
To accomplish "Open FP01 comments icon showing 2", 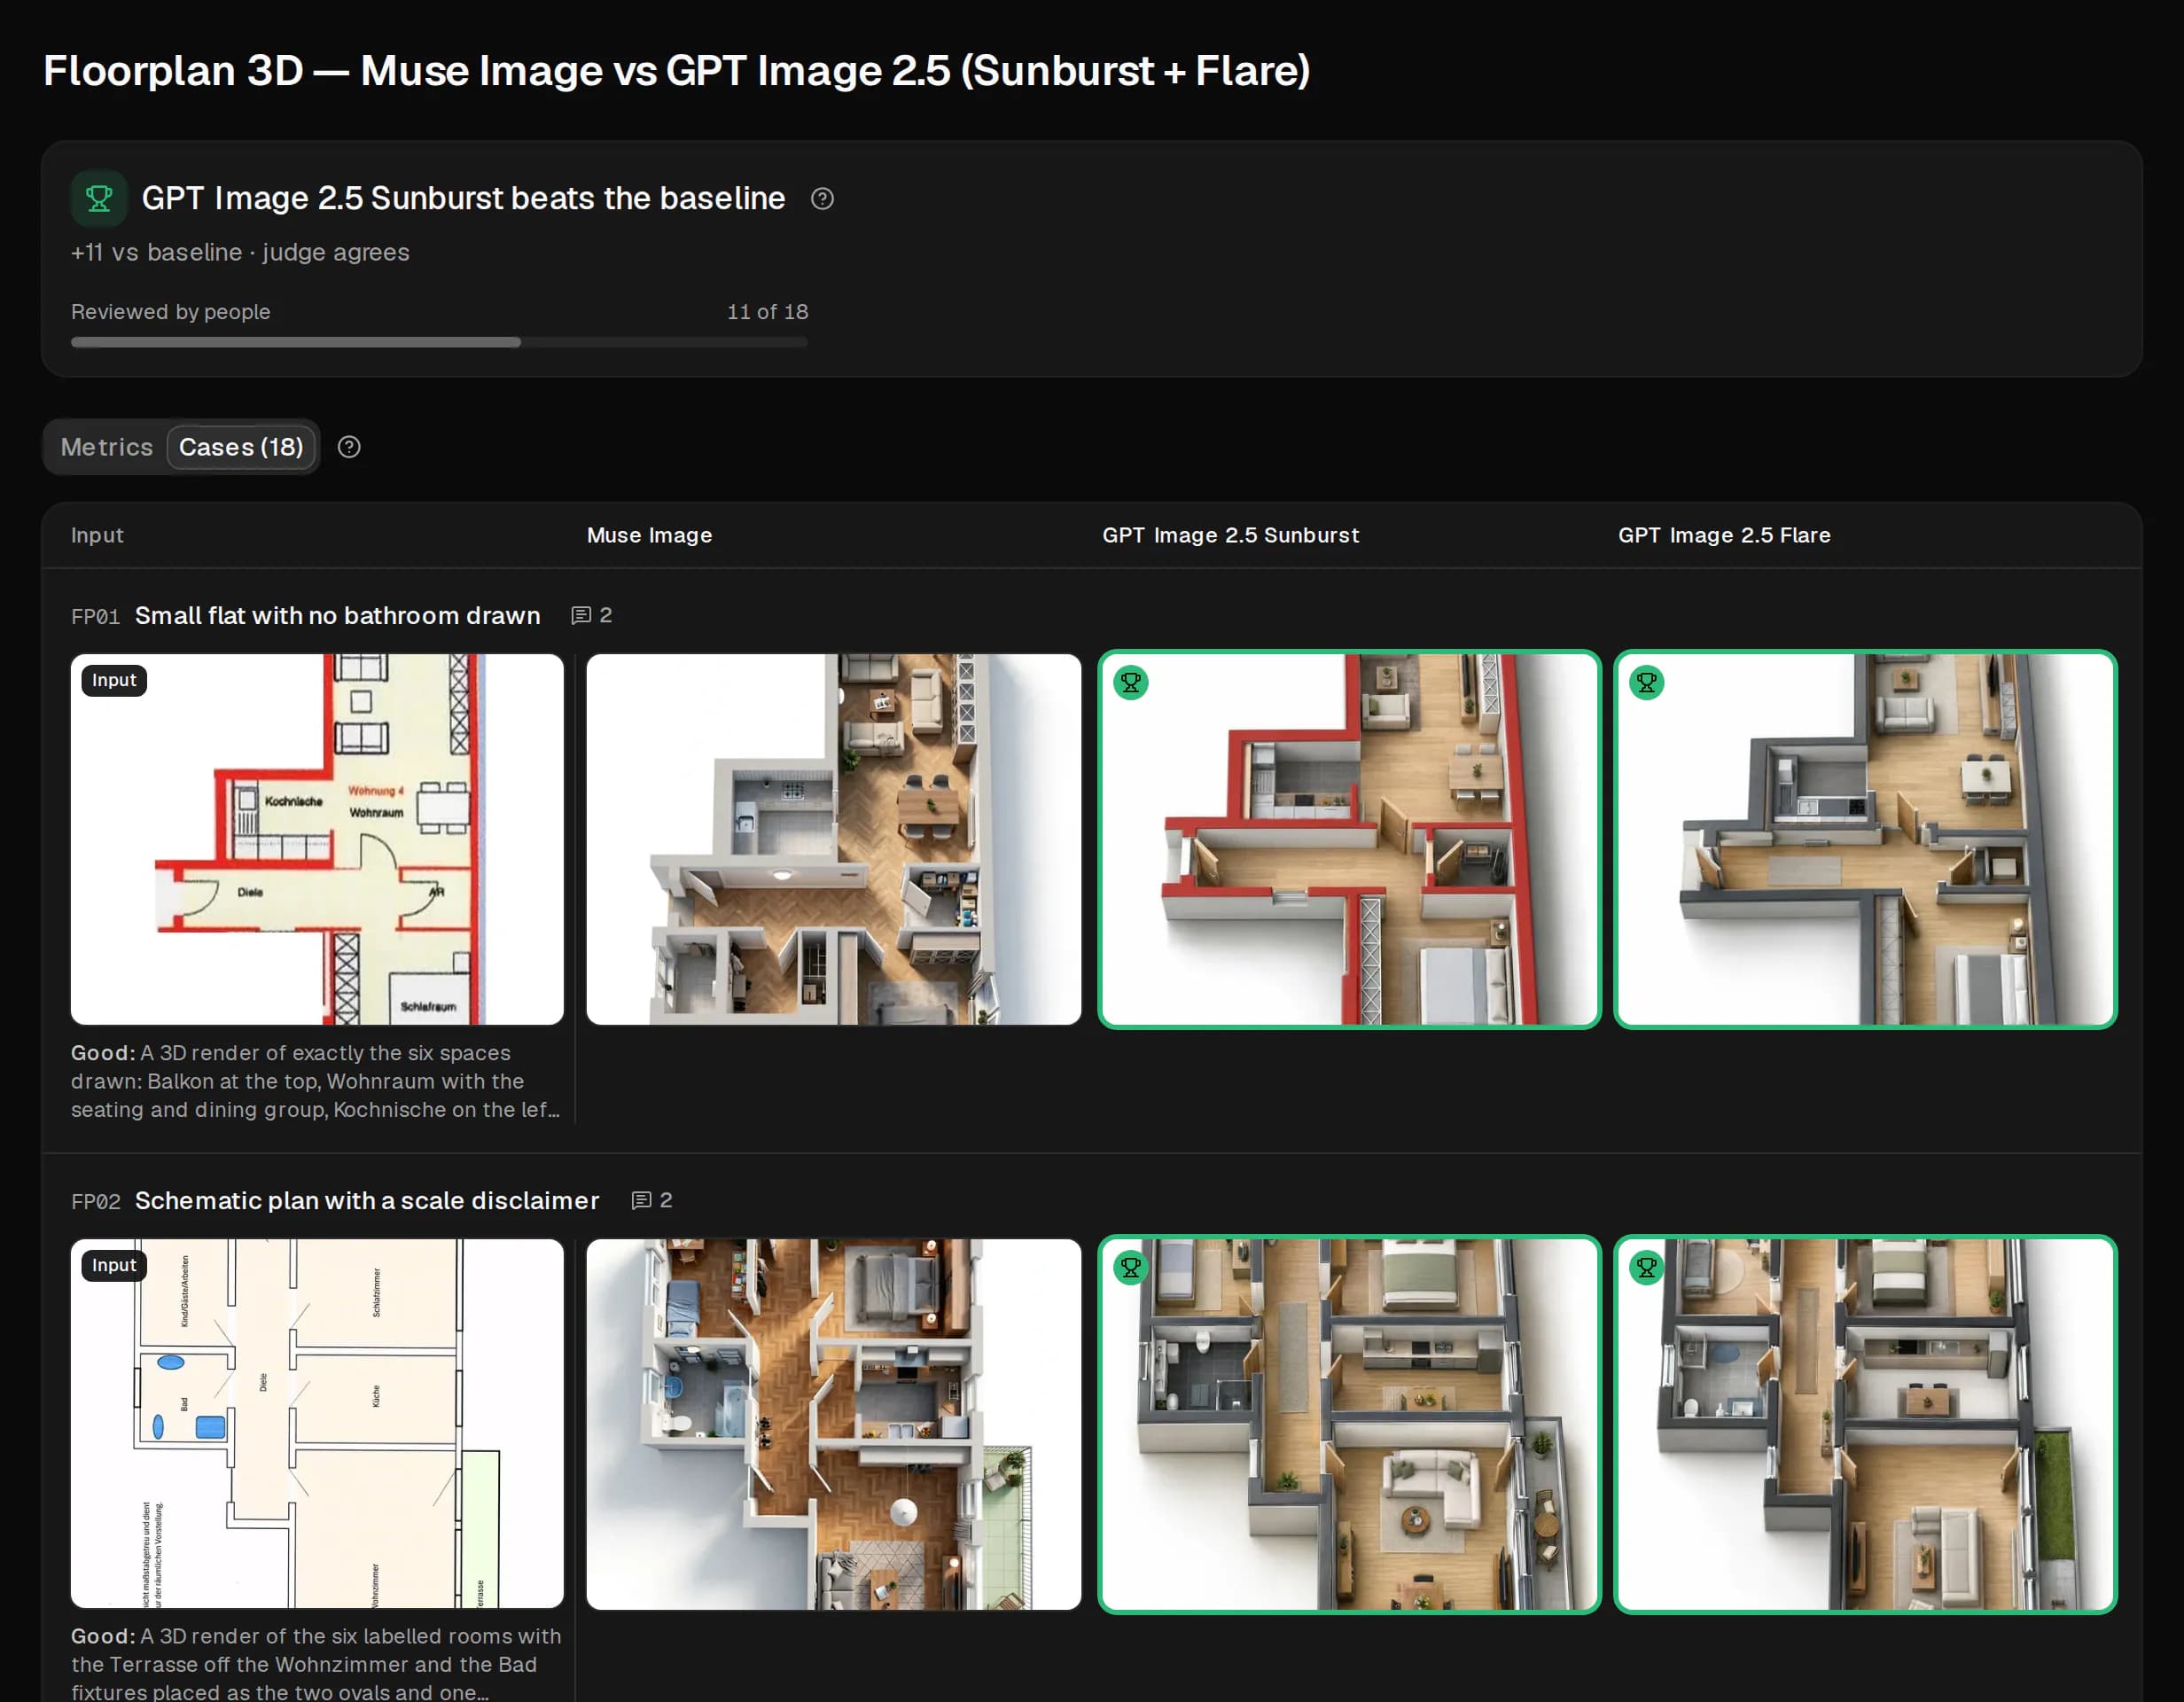I will click(x=591, y=615).
